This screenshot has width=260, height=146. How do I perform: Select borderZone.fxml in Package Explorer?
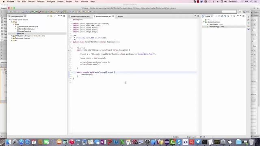(x=25, y=31)
